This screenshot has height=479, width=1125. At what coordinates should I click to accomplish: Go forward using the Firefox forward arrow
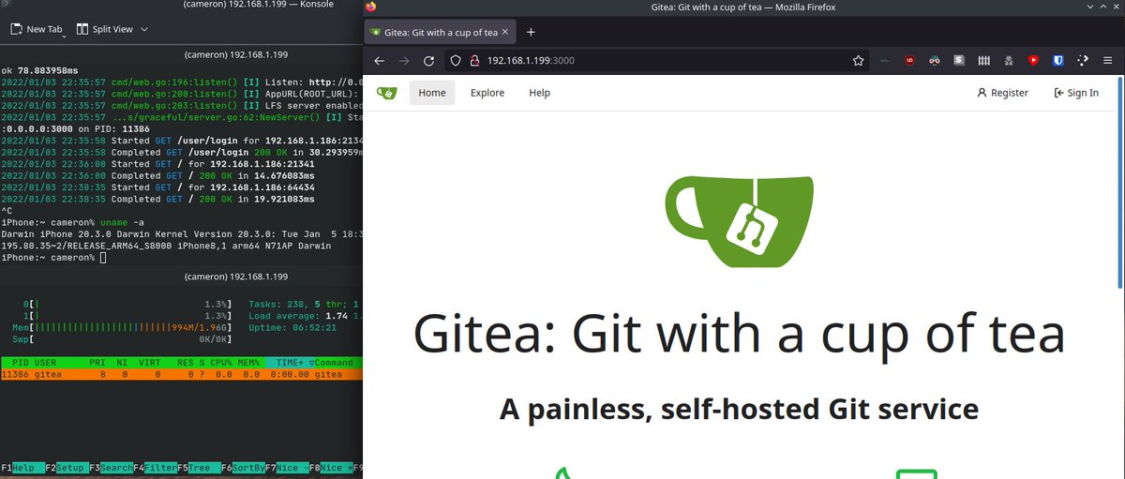(404, 60)
